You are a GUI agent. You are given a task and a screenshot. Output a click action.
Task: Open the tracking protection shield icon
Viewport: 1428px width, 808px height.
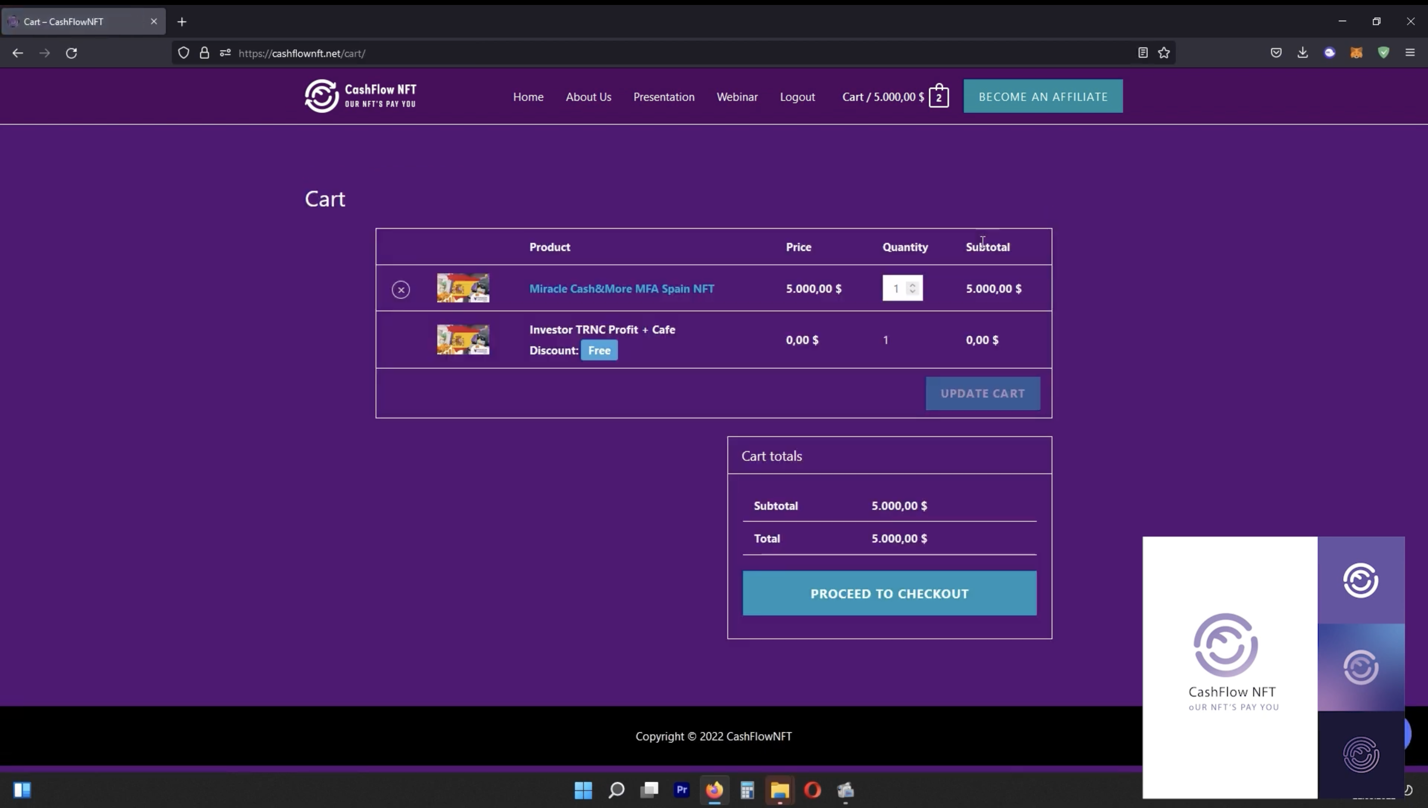pyautogui.click(x=183, y=53)
